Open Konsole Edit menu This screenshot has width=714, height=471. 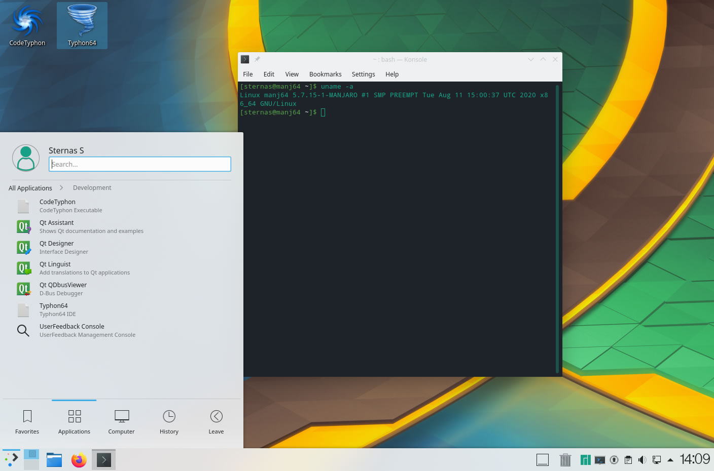point(269,74)
